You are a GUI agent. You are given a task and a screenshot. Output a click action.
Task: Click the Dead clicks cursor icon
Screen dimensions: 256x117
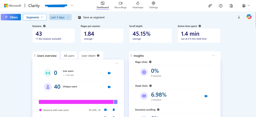point(144,96)
